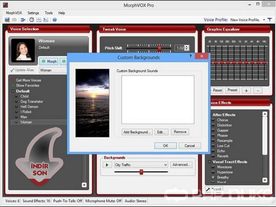This screenshot has width=276, height=207.
Task: Click the green play background button
Action: [107, 165]
